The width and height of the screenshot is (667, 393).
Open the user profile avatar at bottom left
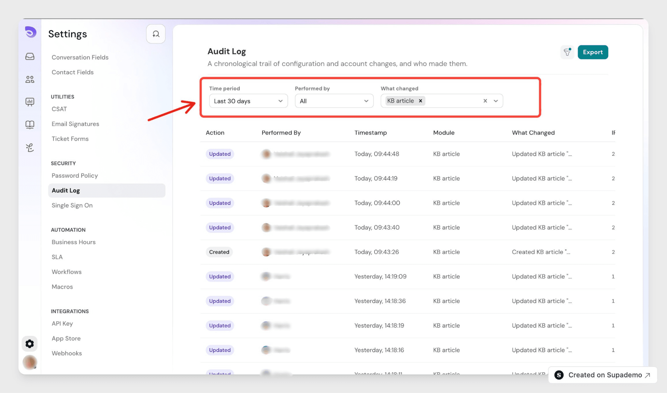click(30, 362)
